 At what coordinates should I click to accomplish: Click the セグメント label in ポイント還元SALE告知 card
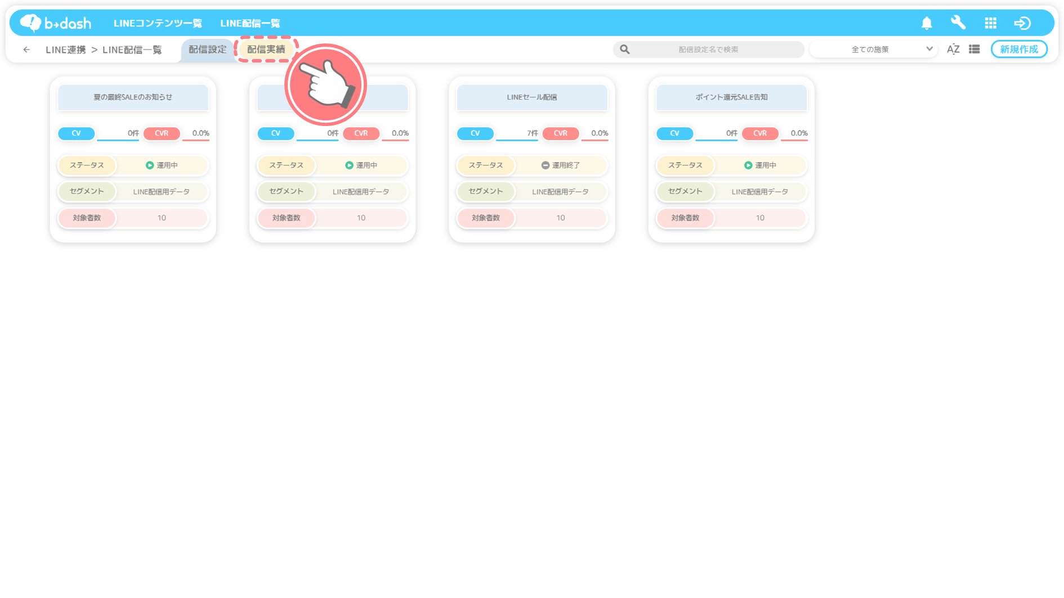(x=685, y=191)
